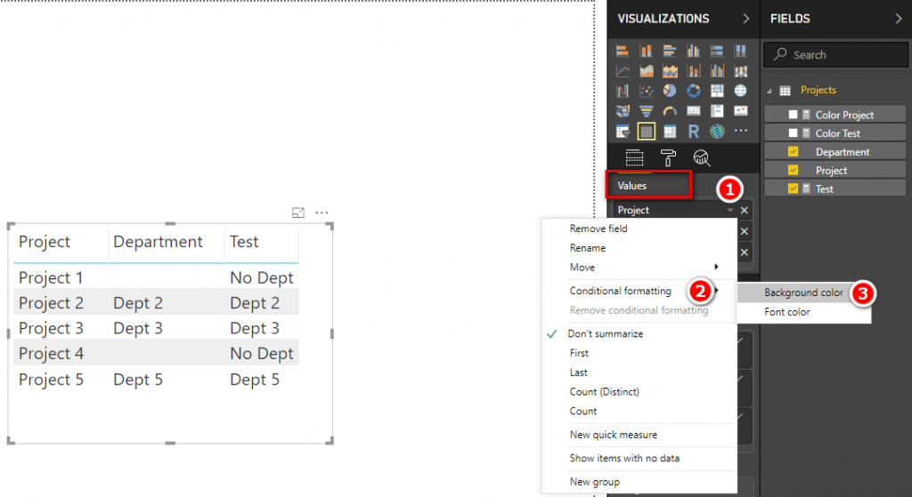Expand the Move submenu arrow
The height and width of the screenshot is (497, 912).
pyautogui.click(x=716, y=267)
